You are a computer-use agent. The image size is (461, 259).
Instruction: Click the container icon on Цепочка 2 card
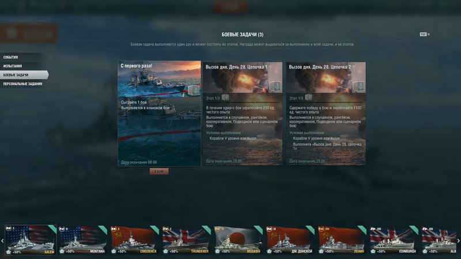[358, 86]
